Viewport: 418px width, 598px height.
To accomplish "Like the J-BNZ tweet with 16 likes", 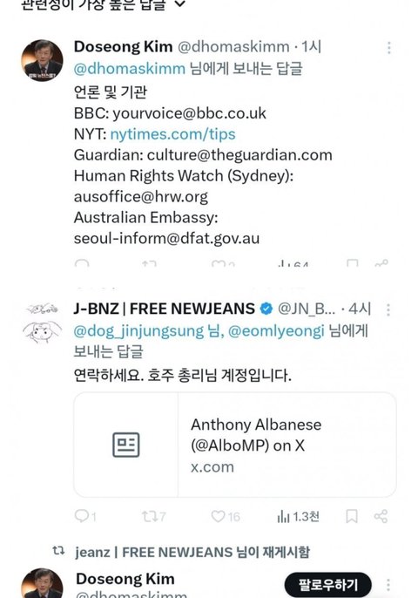I will 226,516.
